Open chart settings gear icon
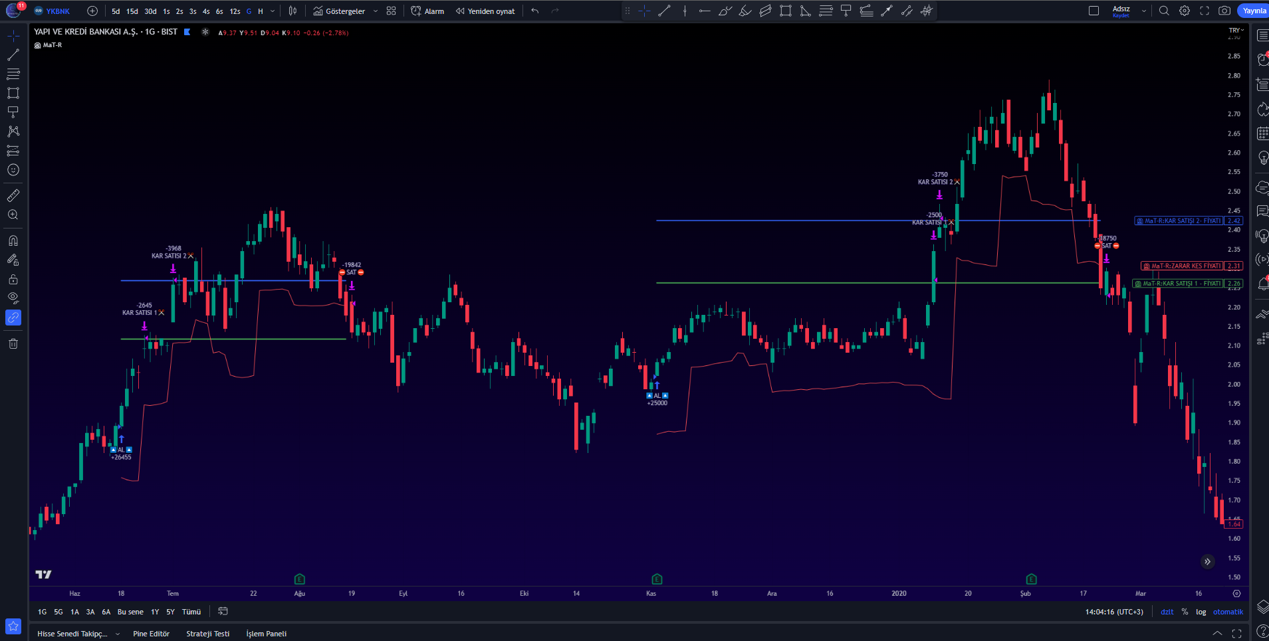The width and height of the screenshot is (1269, 641). (1185, 11)
